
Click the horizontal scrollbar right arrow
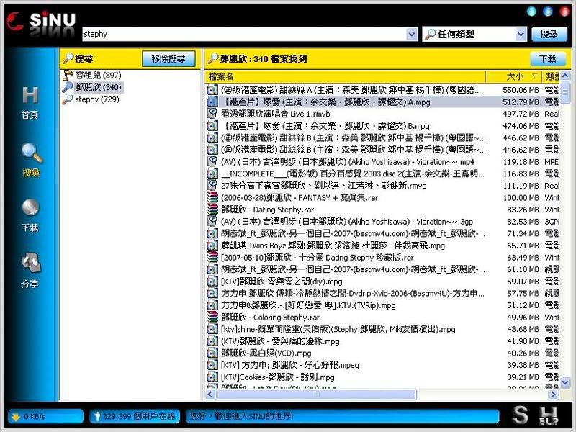(553, 395)
